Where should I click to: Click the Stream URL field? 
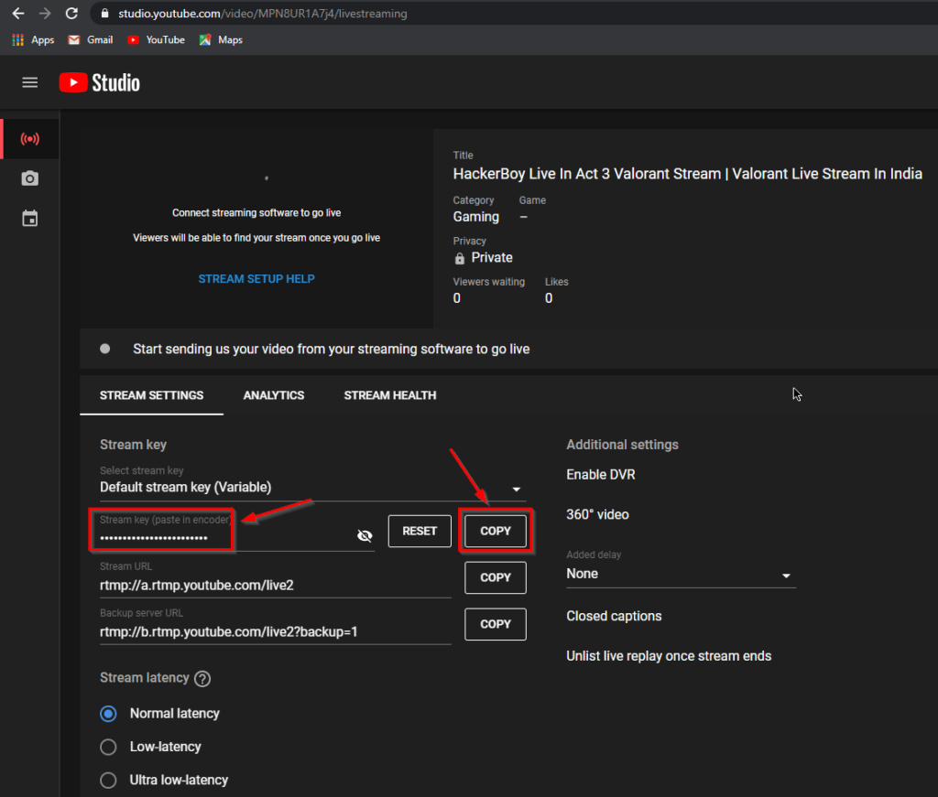[x=275, y=585]
